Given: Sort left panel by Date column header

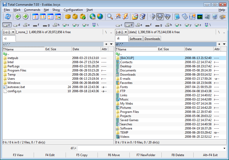Looking at the screenshot, I should (86, 49).
